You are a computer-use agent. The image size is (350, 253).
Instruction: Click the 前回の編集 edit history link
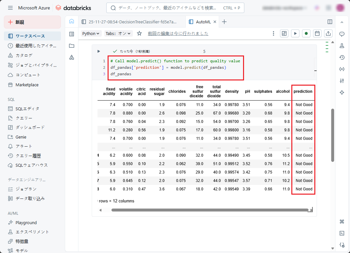pyautogui.click(x=178, y=33)
